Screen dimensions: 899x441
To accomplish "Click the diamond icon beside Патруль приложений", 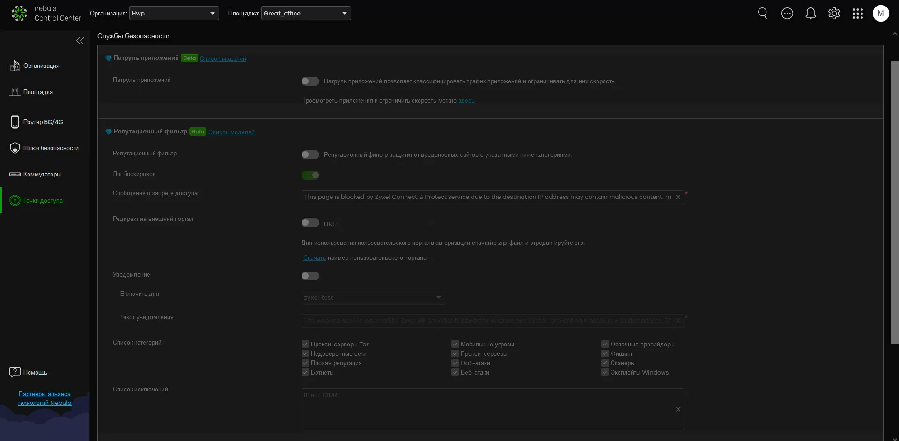I will coord(109,58).
